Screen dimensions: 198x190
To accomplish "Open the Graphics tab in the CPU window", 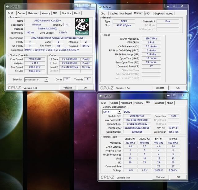I will (x=67, y=13).
